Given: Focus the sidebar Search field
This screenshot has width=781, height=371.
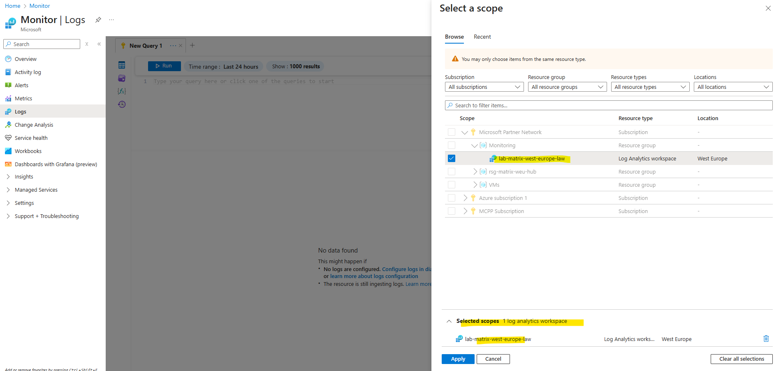Looking at the screenshot, I should (x=42, y=44).
